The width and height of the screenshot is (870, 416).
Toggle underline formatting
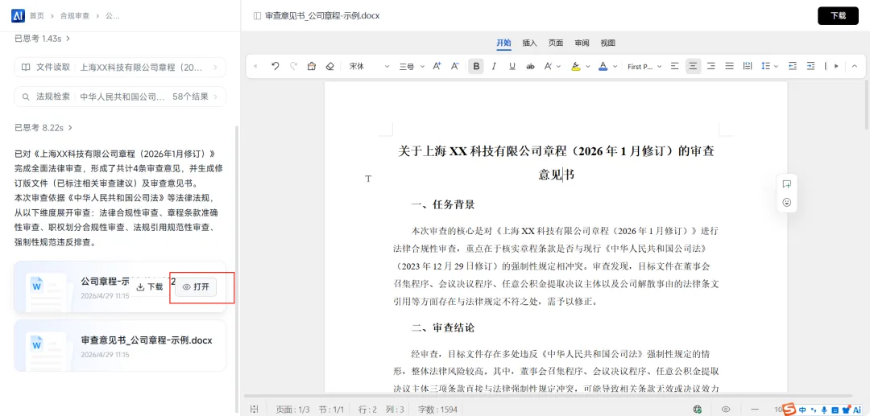[512, 67]
